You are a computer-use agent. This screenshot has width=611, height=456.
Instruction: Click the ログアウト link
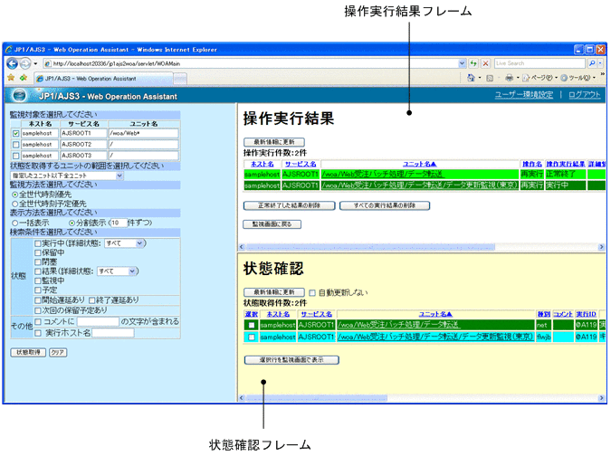tap(584, 95)
